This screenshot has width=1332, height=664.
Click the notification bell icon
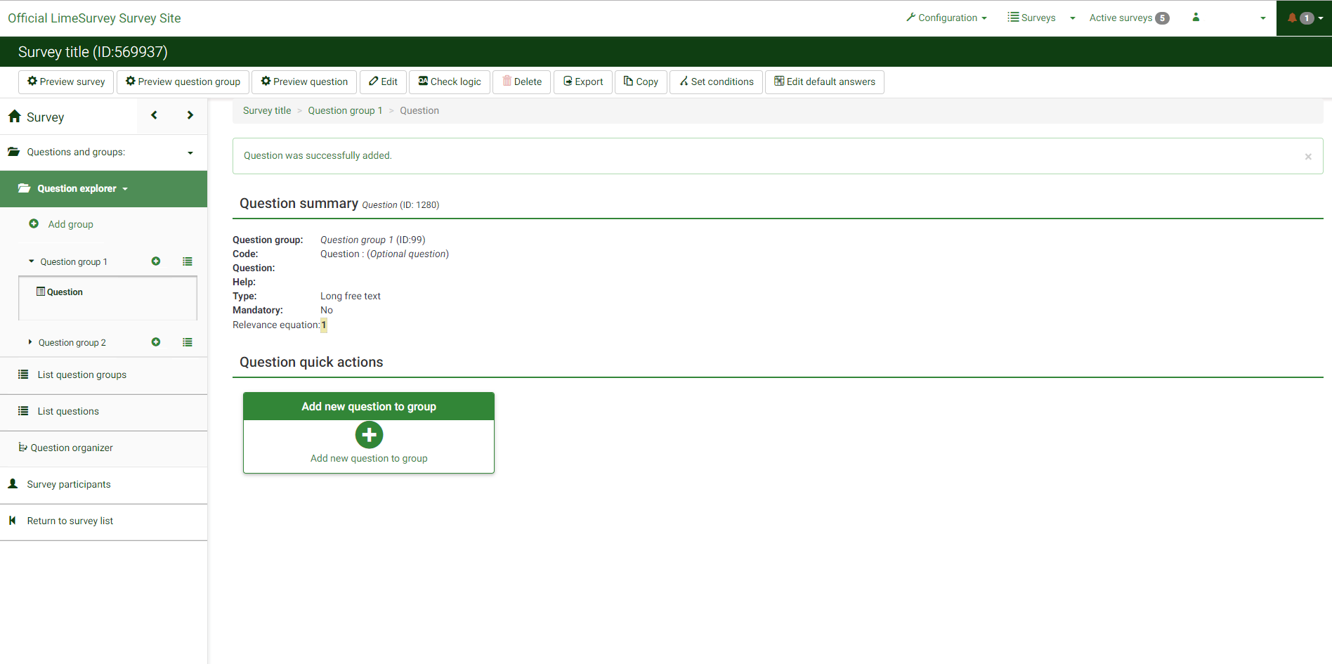(x=1292, y=18)
